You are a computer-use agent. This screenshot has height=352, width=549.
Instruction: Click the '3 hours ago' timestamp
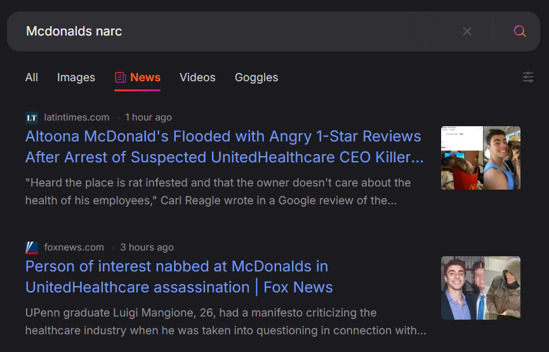coord(147,247)
